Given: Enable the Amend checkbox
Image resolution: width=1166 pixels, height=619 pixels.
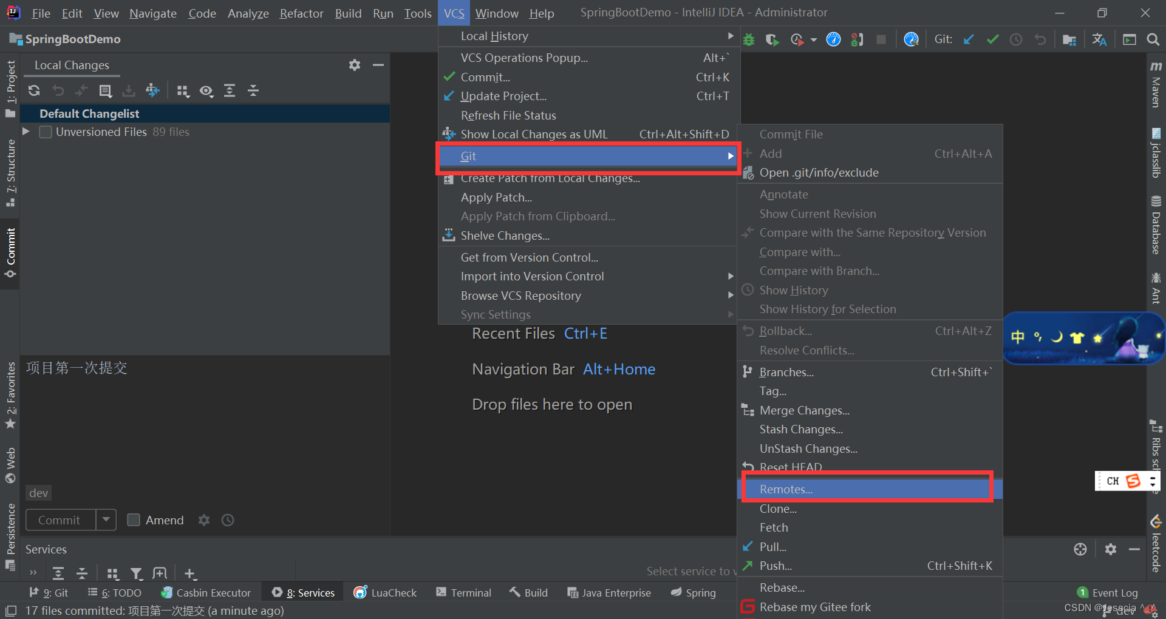Looking at the screenshot, I should pos(134,519).
